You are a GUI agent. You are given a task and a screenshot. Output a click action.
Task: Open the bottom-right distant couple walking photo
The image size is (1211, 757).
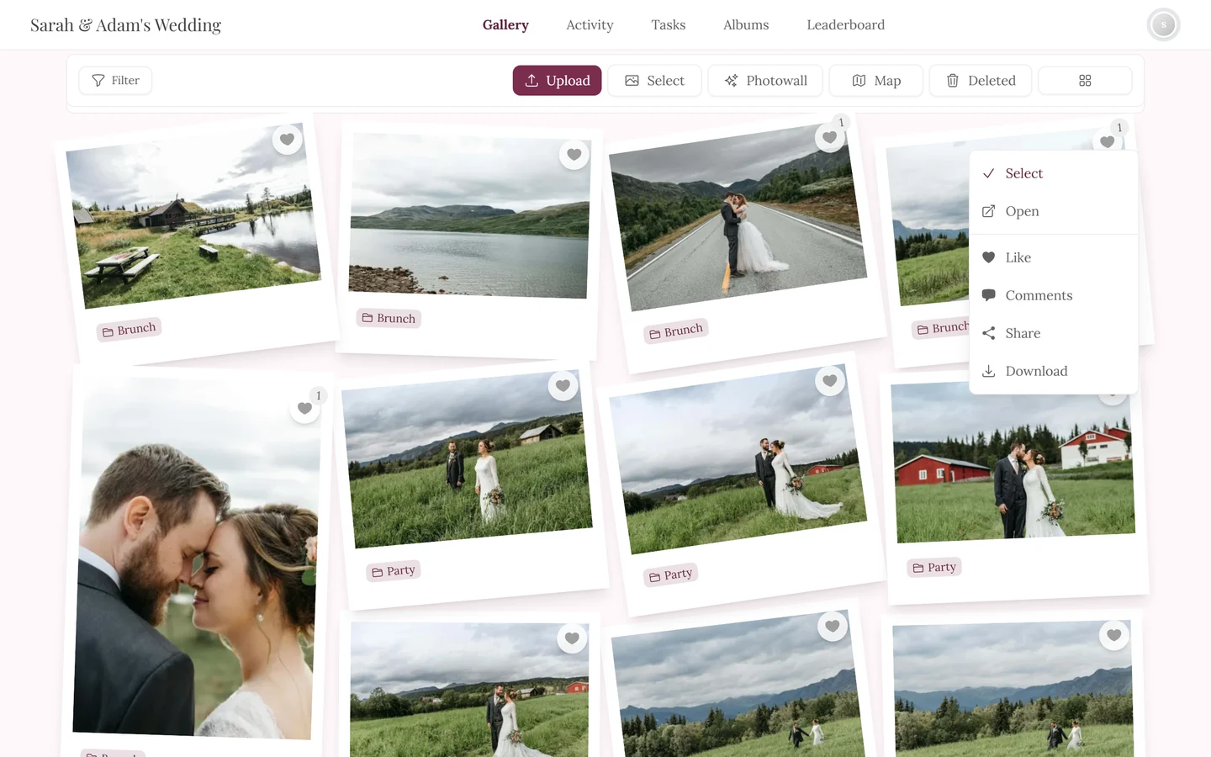click(1013, 690)
